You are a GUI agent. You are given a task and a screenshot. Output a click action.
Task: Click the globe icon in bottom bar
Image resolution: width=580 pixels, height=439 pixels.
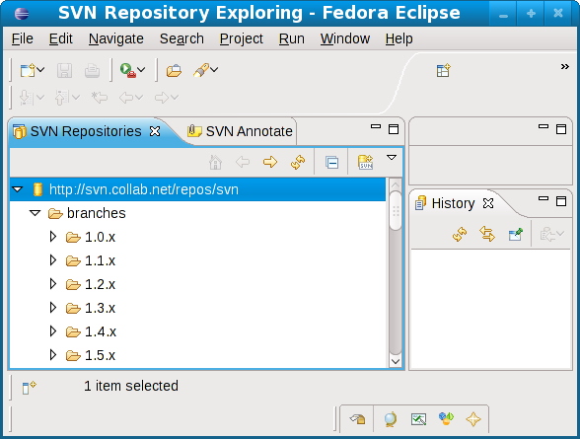click(391, 419)
